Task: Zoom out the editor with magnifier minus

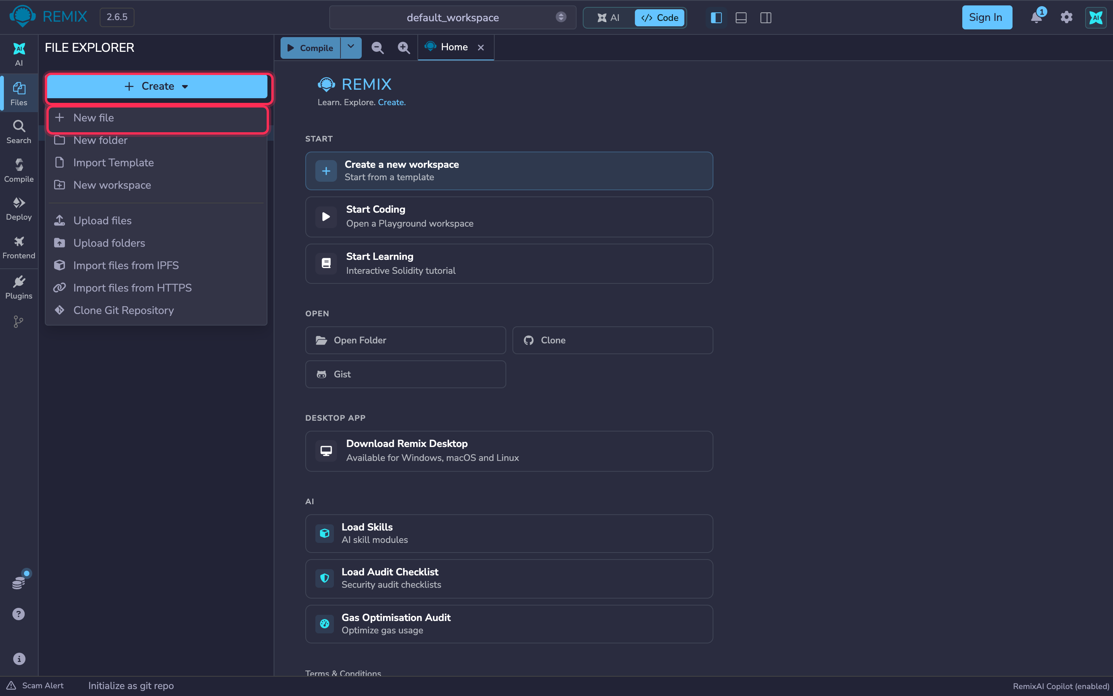Action: (x=378, y=48)
